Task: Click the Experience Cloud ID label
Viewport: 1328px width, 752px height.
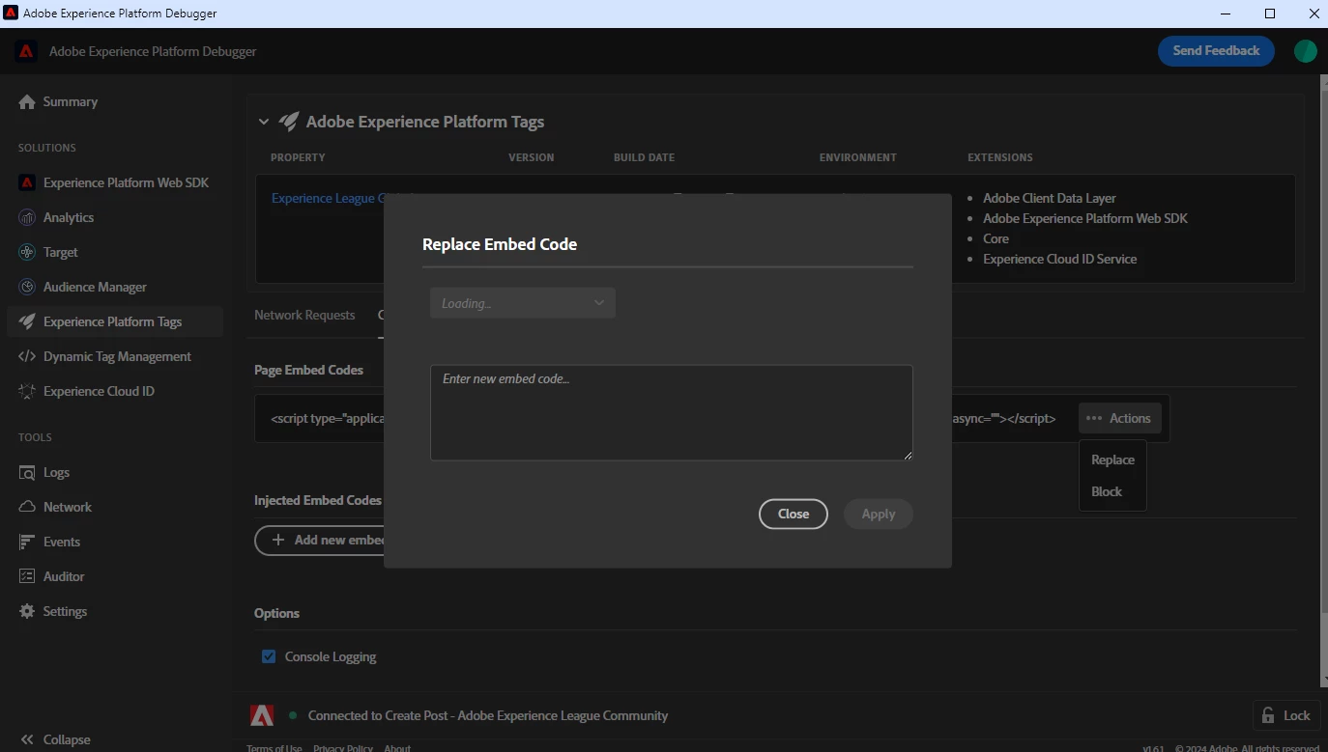Action: 99,391
